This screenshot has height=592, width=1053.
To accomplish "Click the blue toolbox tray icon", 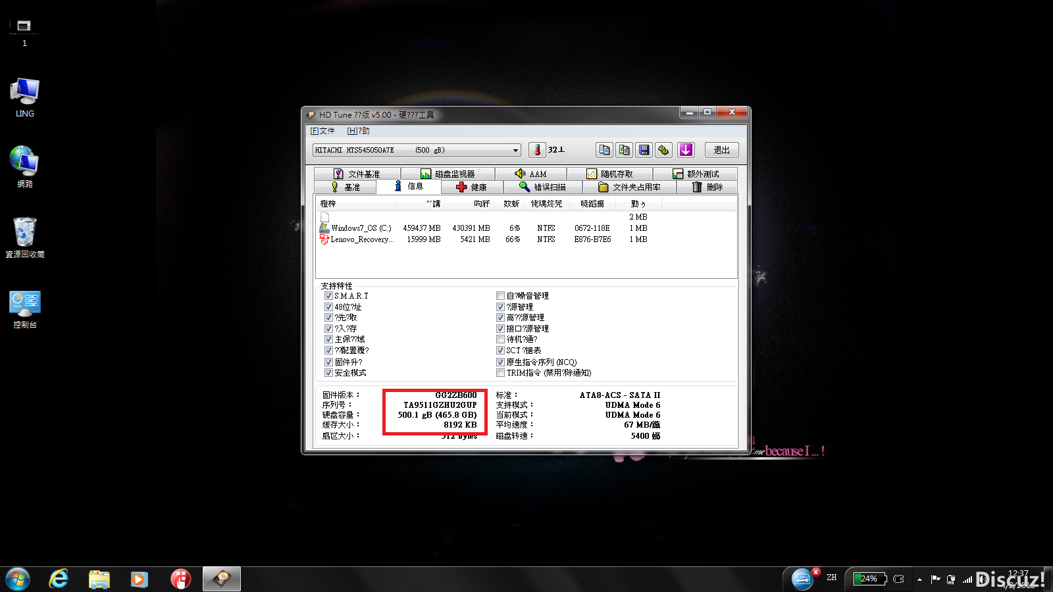I will tap(802, 579).
